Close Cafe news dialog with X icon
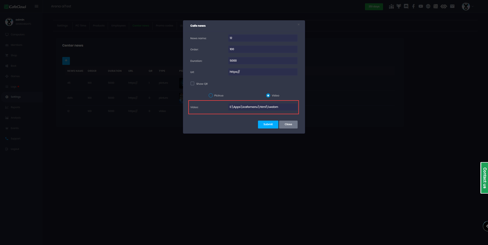The image size is (488, 245). 299,25
